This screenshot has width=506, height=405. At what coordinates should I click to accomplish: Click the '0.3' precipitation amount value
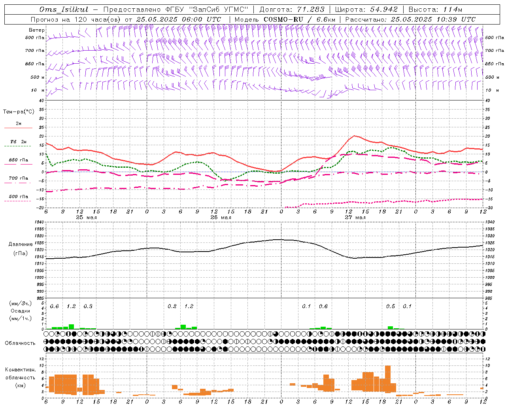tap(88, 307)
